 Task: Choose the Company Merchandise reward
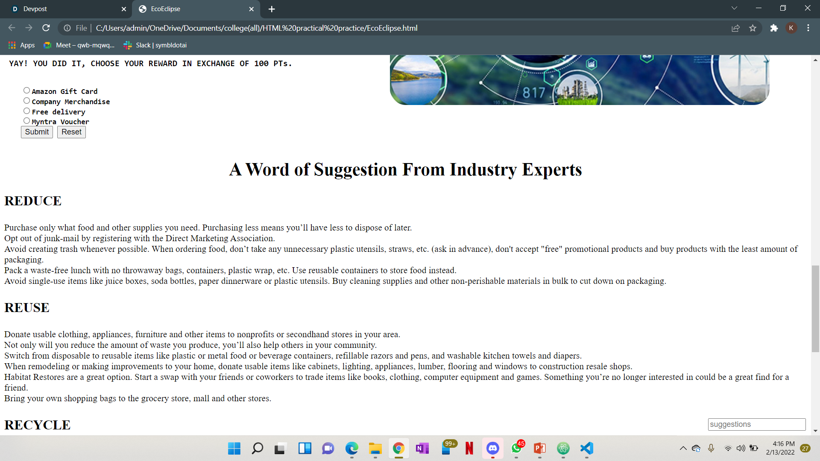click(x=26, y=101)
